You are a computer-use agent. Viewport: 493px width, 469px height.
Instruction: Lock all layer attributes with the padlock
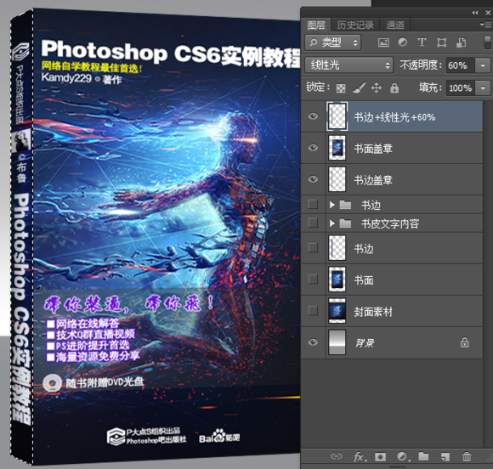point(394,88)
